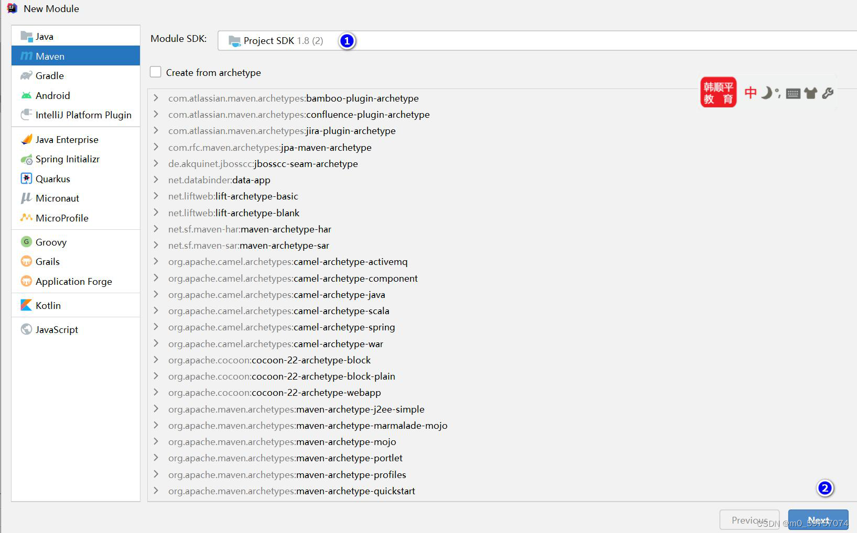Select maven-archetype-marmalade-mojo entry
This screenshot has height=533, width=857.
pyautogui.click(x=308, y=425)
